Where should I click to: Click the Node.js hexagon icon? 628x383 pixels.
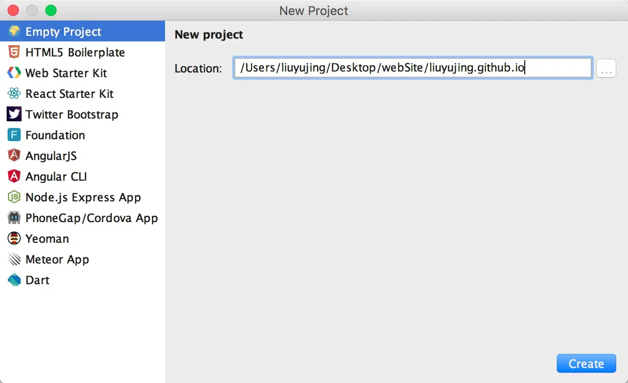[14, 197]
